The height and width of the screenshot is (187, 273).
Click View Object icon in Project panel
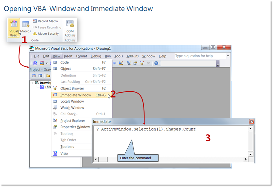pos(40,75)
